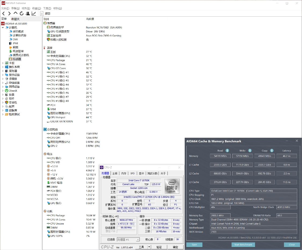Switch to 显卡 tab in CPU-Z
302x250 pixels.
(141, 173)
